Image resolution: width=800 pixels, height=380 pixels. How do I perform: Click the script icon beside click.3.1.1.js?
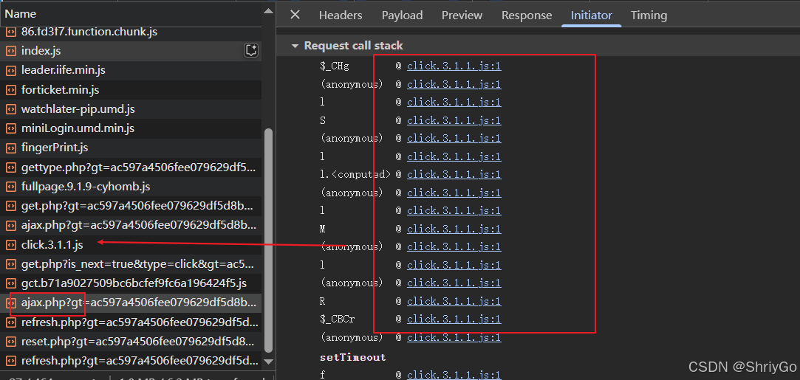point(11,245)
